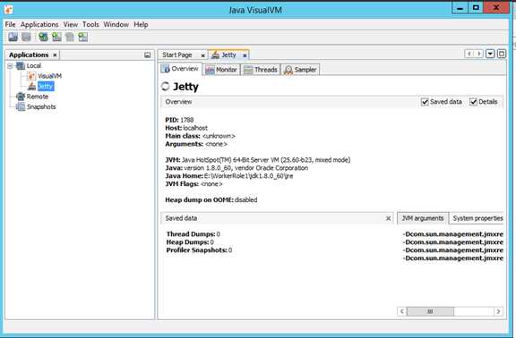Click the Load snapshot toolbar icon
516x338 pixels.
(13, 37)
